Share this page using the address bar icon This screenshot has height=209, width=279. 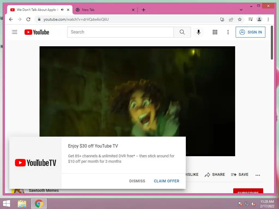(231, 19)
